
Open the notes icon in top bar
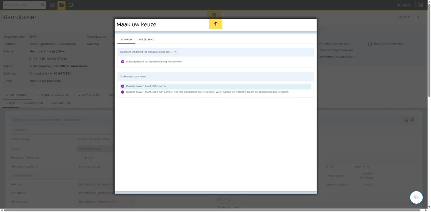(71, 5)
